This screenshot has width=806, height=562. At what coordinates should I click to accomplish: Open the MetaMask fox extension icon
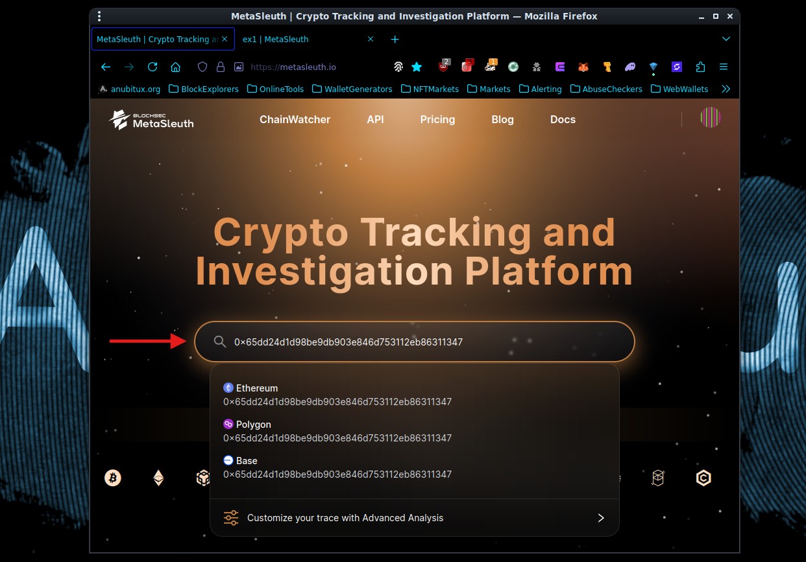583,67
